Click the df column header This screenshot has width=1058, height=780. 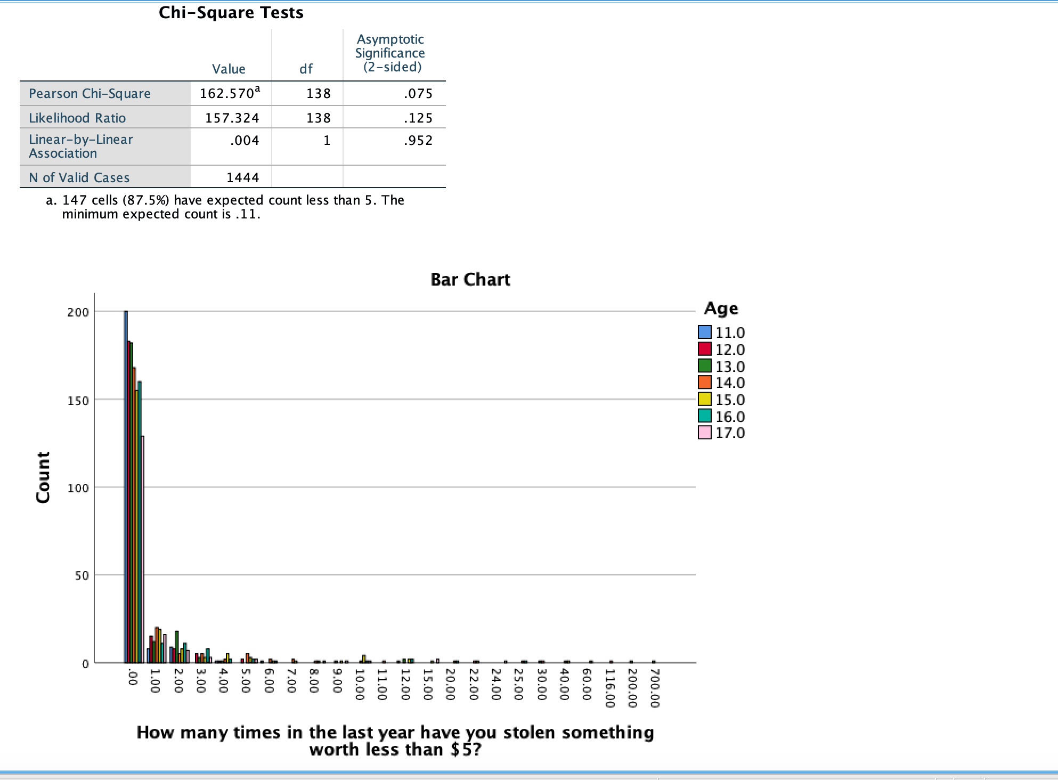click(306, 69)
